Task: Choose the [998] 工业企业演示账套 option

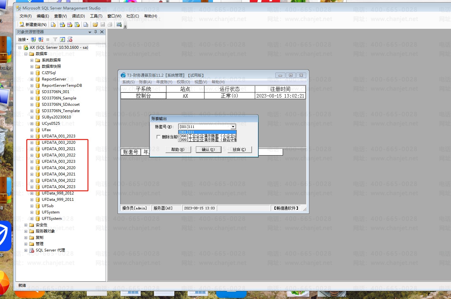Action: (x=208, y=136)
